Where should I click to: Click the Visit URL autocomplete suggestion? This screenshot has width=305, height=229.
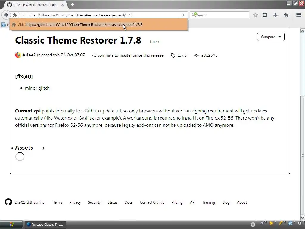(x=99, y=24)
